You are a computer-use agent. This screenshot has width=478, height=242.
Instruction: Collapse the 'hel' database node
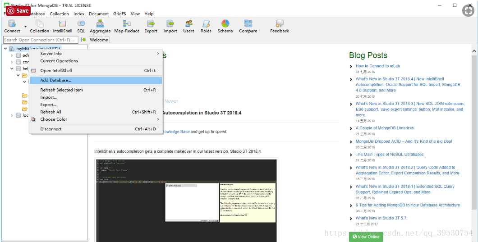click(x=12, y=68)
